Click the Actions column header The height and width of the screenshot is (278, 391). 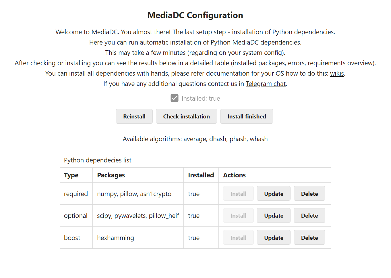pos(234,175)
